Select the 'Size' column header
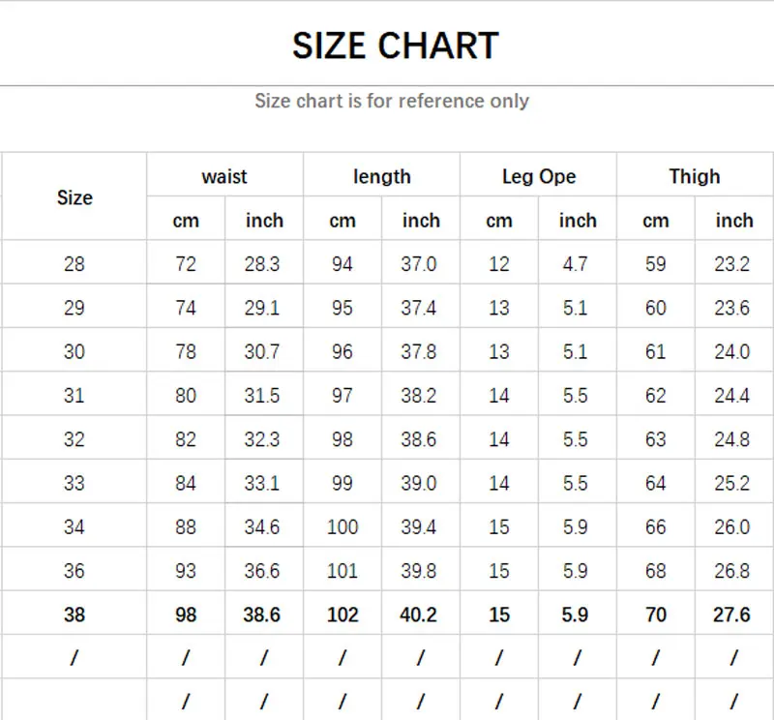Viewport: 774px width, 720px height. tap(74, 197)
